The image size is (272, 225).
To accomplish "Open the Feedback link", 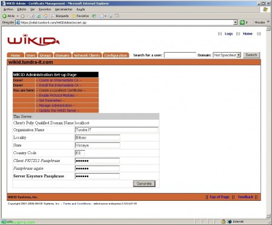I will (245, 197).
